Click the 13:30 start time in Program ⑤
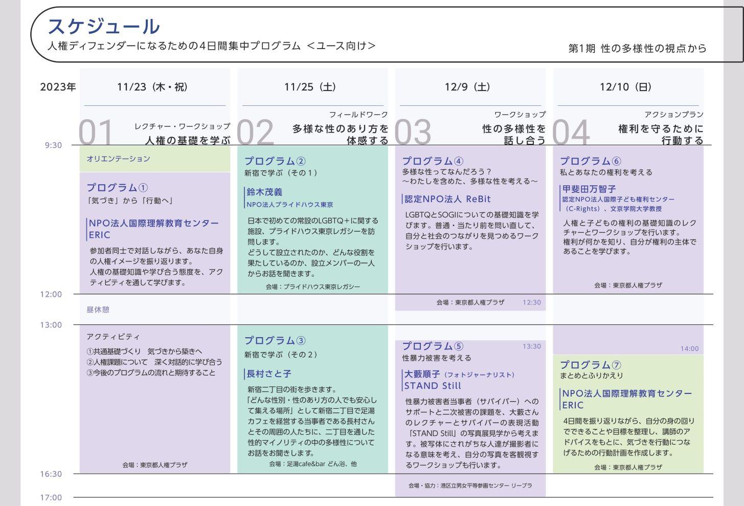This screenshot has width=744, height=506. click(531, 346)
